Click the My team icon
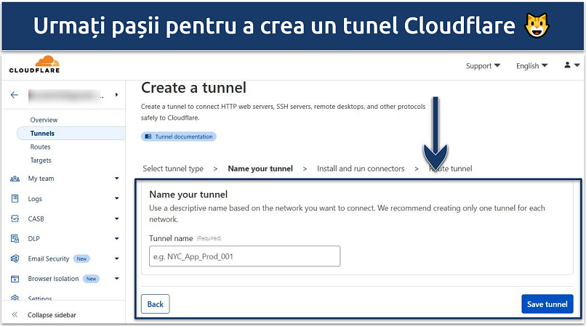 pyautogui.click(x=15, y=179)
